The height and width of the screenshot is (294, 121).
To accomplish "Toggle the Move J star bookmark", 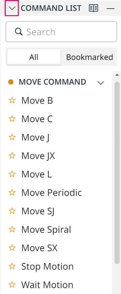I will (x=12, y=138).
